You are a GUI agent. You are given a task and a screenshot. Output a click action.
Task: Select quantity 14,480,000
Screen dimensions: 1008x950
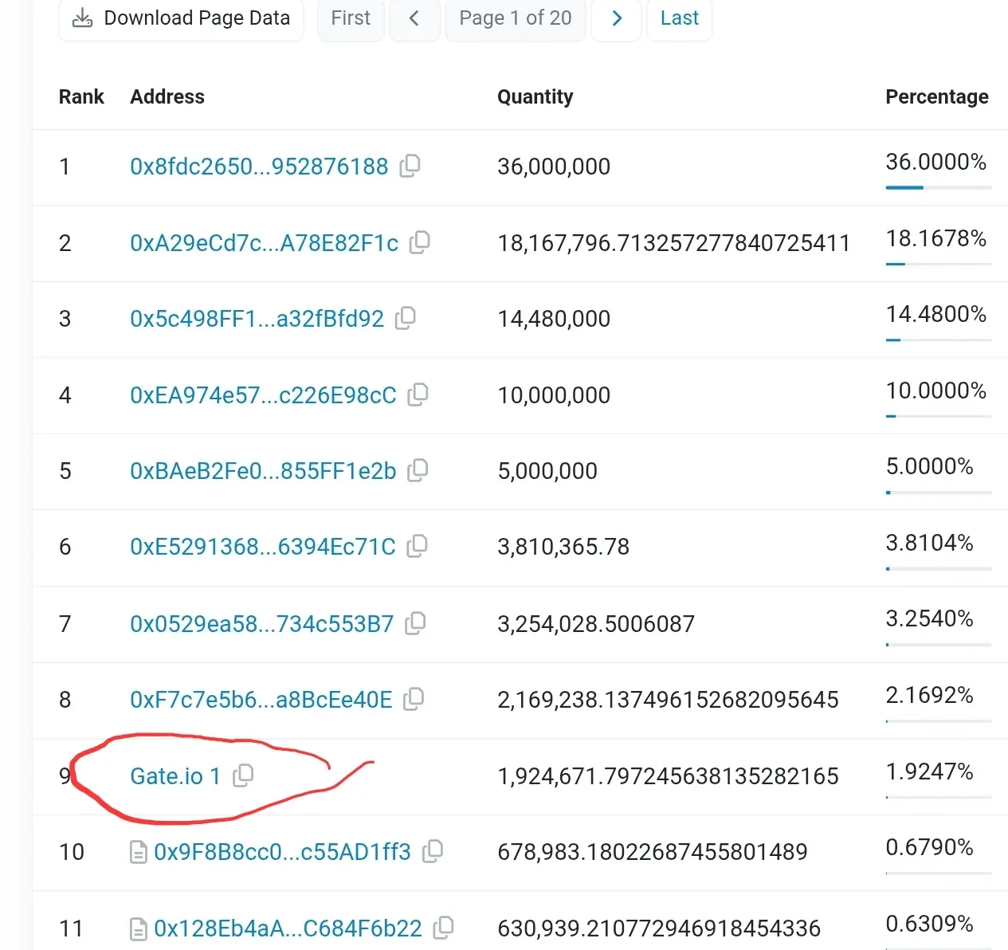click(x=554, y=319)
